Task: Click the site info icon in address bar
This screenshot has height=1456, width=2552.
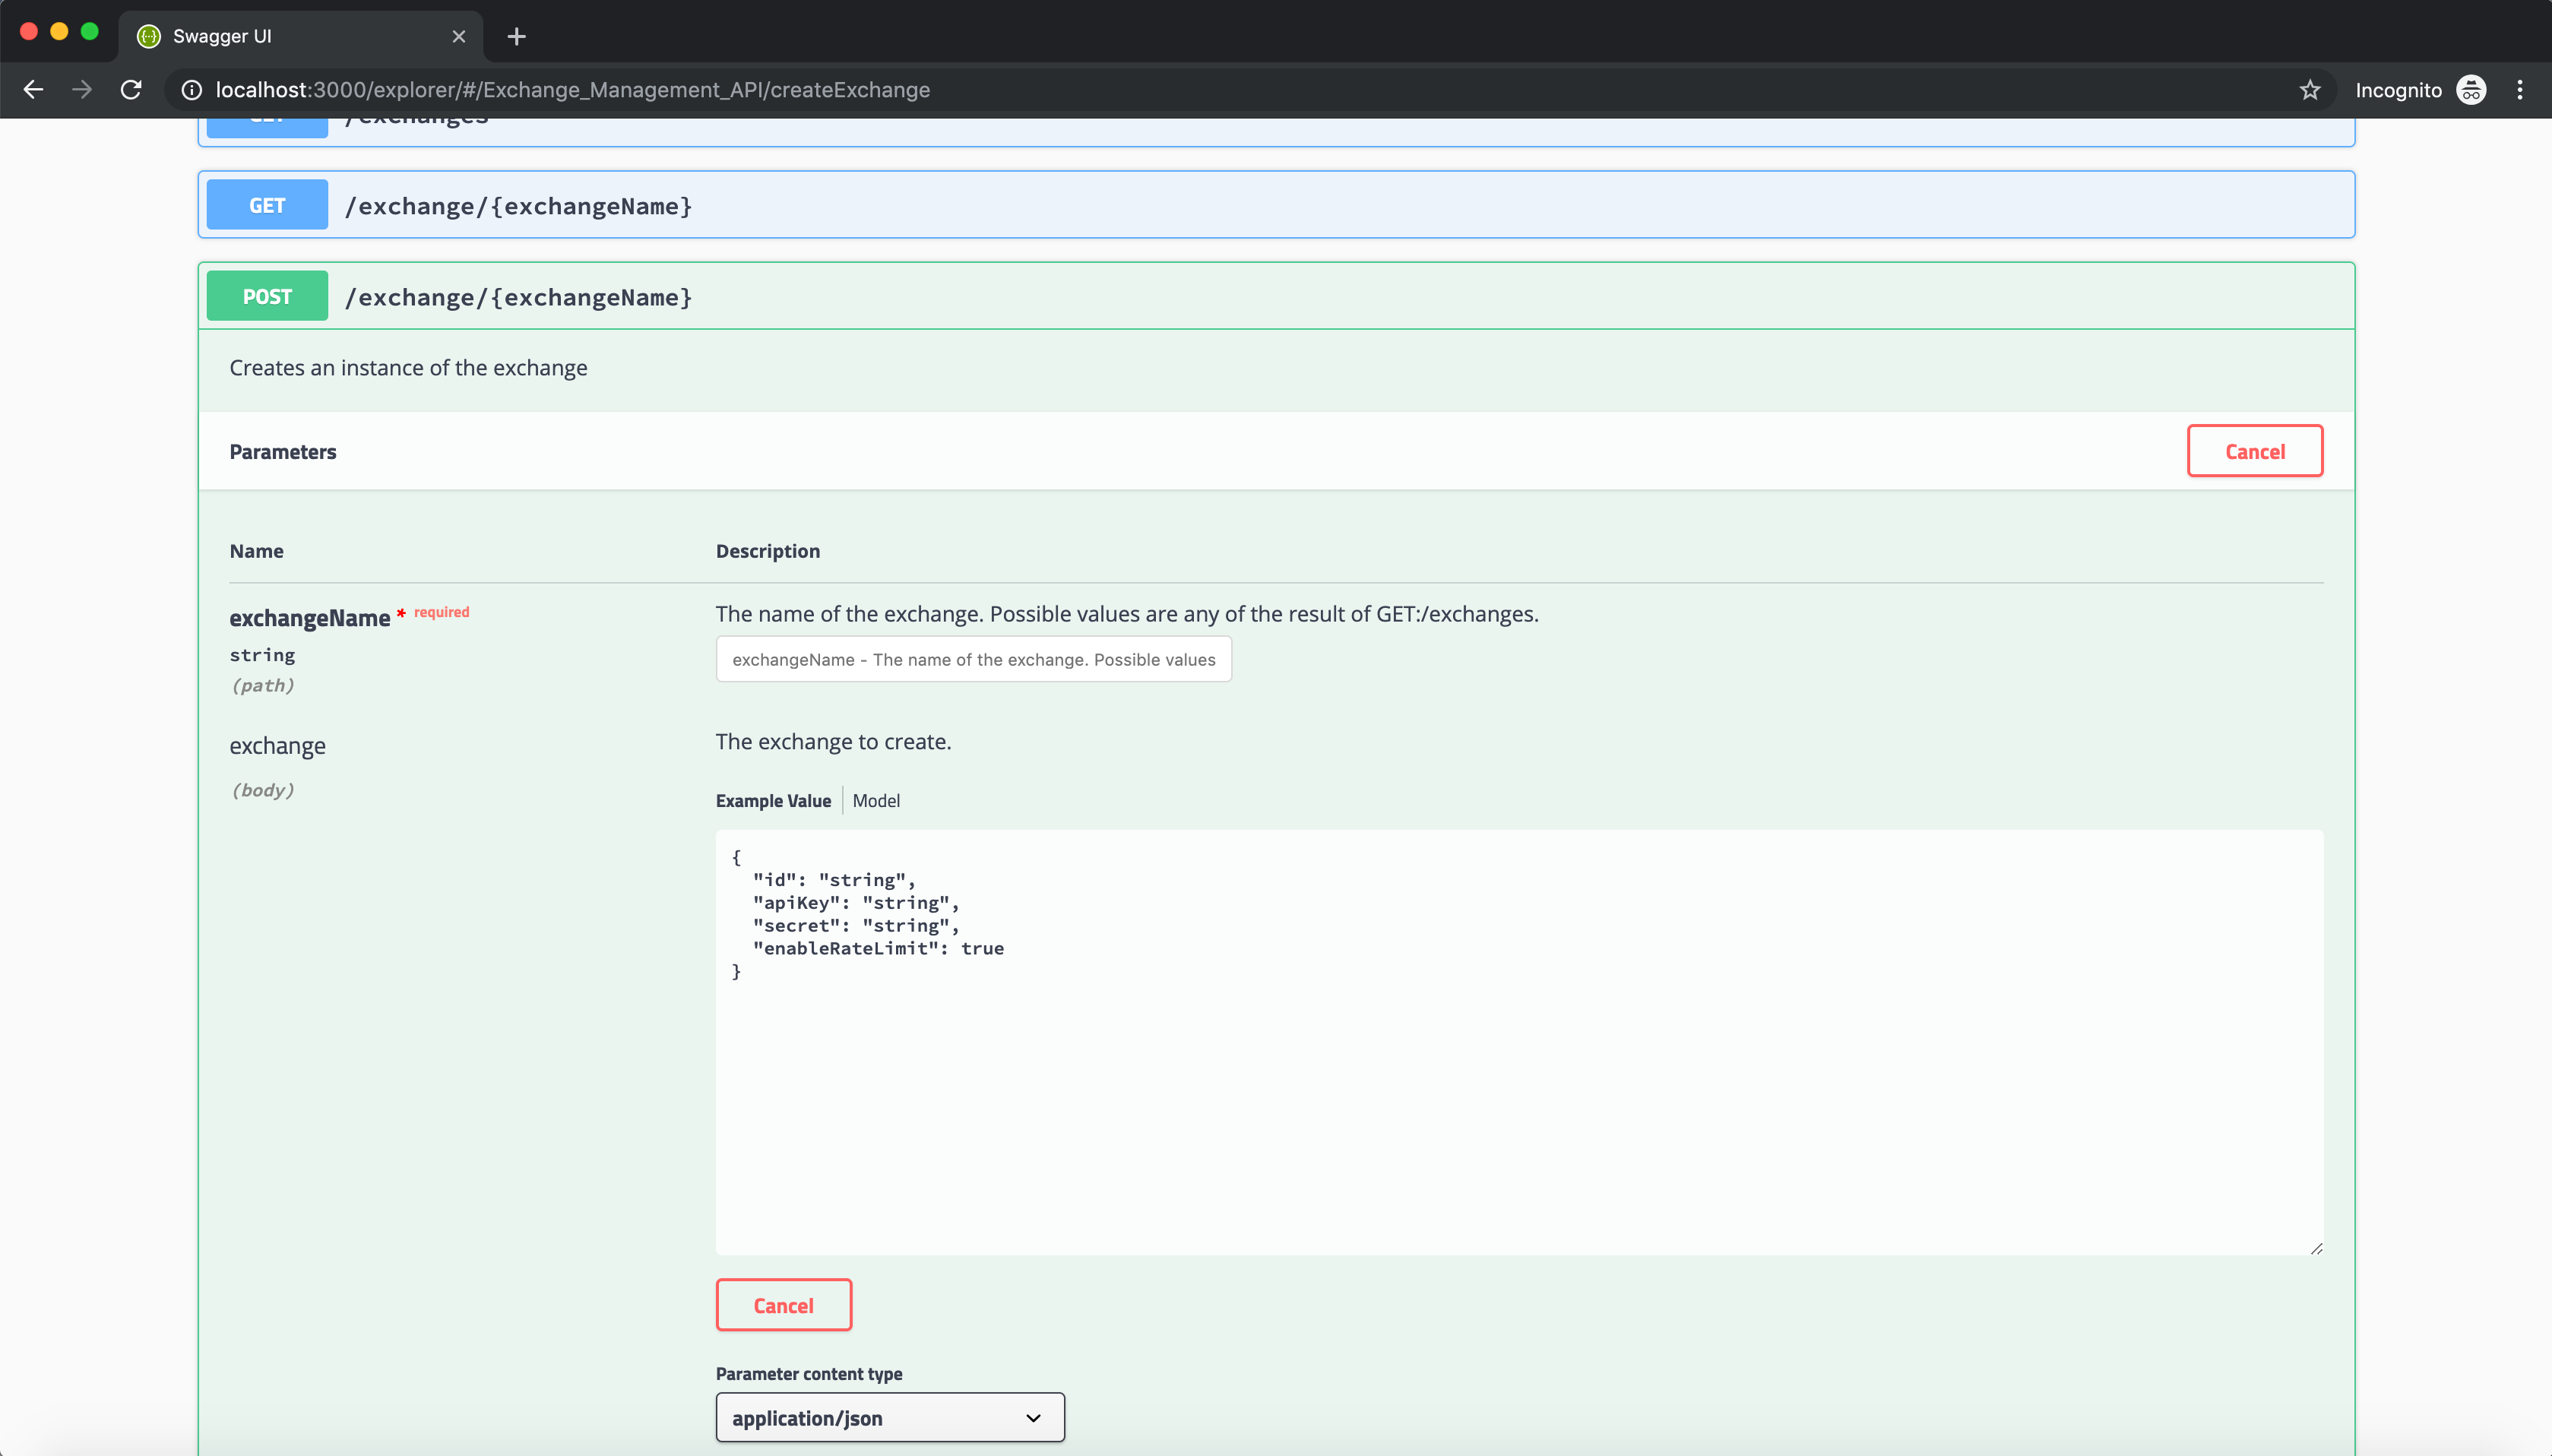Action: tap(191, 90)
